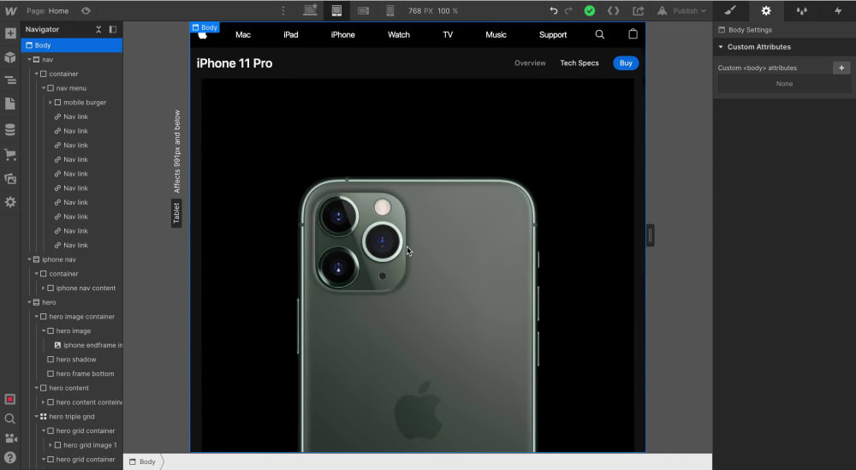Switch to the Element Settings gear tab
This screenshot has width=856, height=470.
pyautogui.click(x=766, y=10)
